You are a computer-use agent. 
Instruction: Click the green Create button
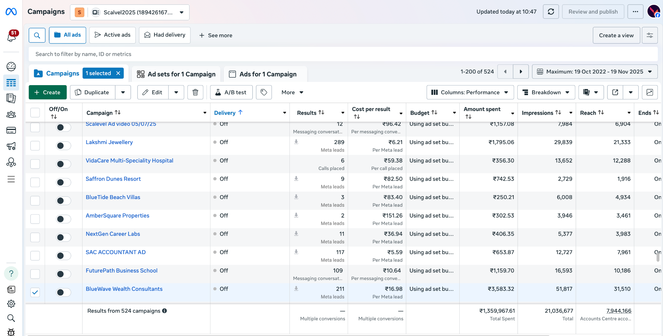coord(48,92)
